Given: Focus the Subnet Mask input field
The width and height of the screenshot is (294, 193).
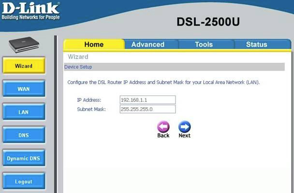Looking at the screenshot, I should pyautogui.click(x=148, y=109).
